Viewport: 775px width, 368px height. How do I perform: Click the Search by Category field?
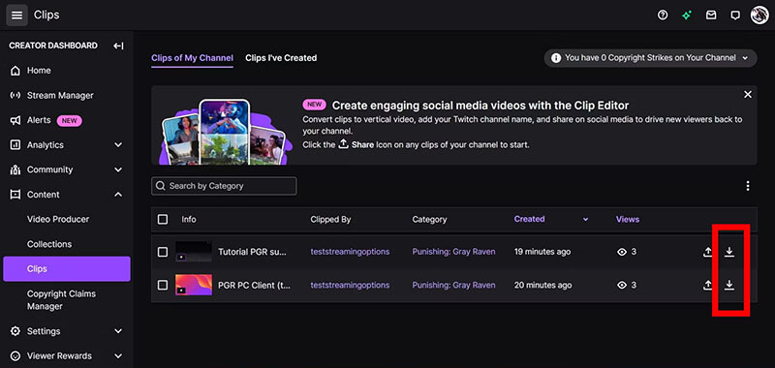tap(224, 186)
